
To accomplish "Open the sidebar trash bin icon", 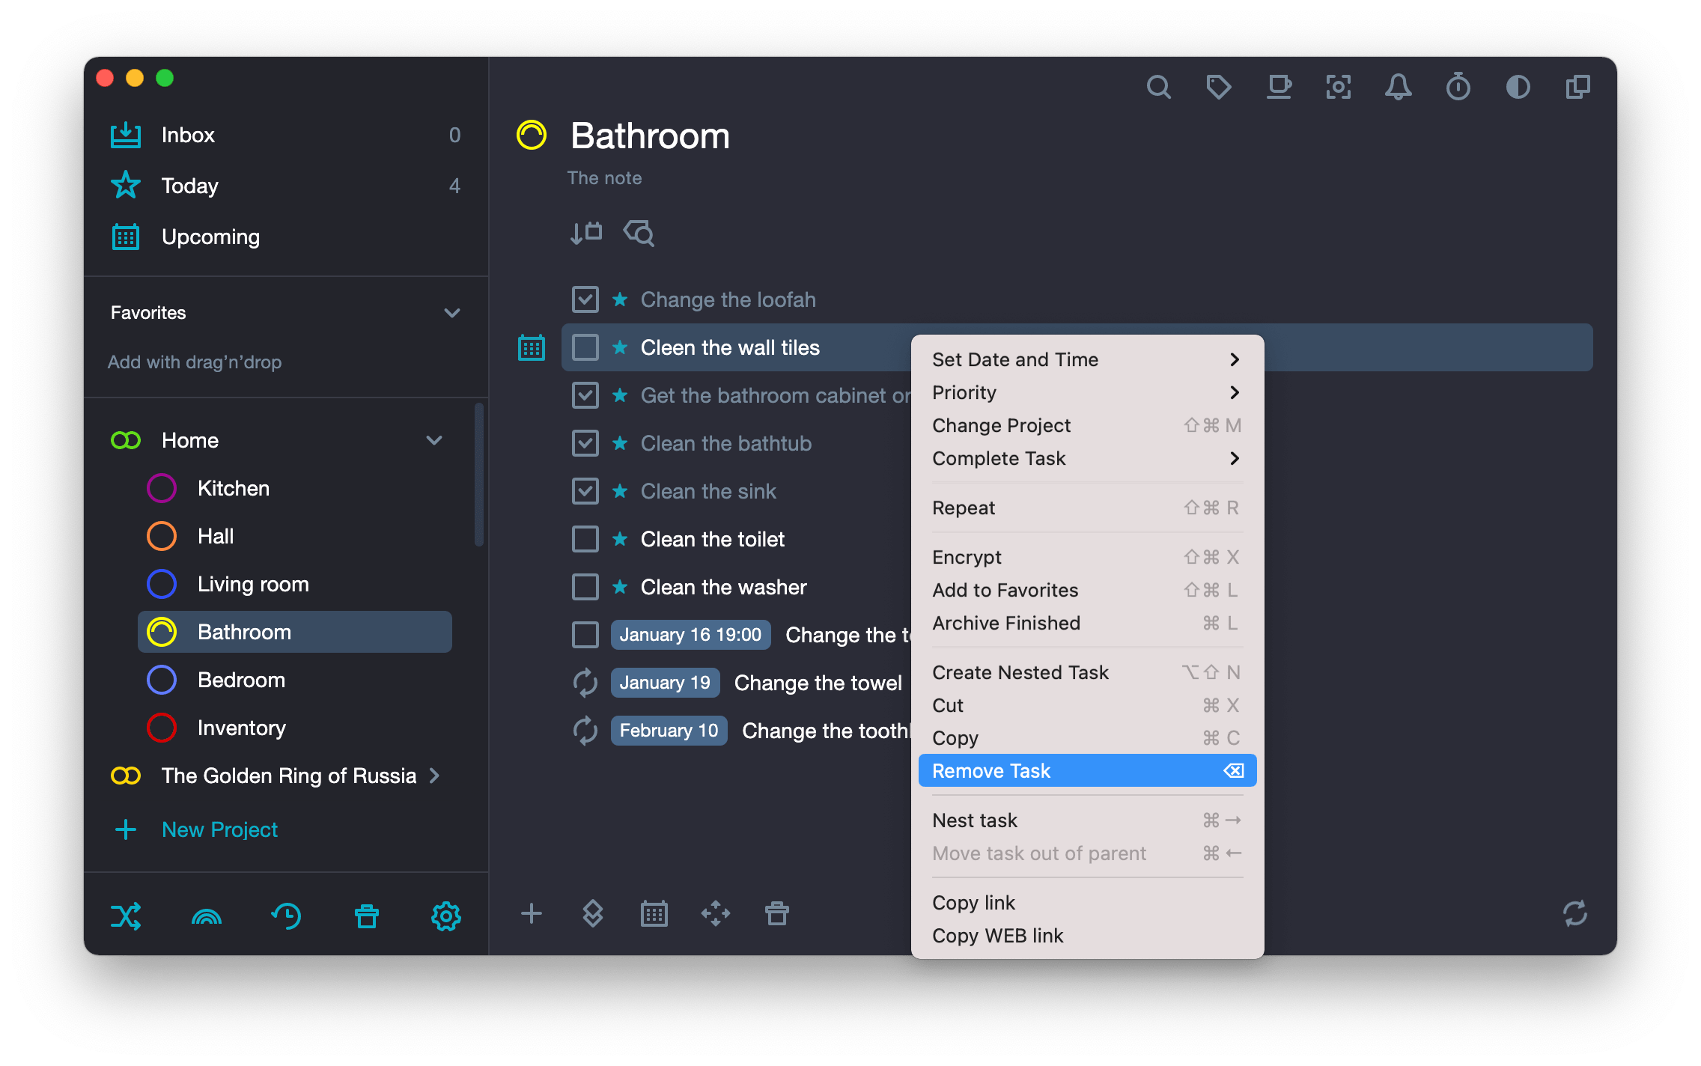I will point(367,916).
